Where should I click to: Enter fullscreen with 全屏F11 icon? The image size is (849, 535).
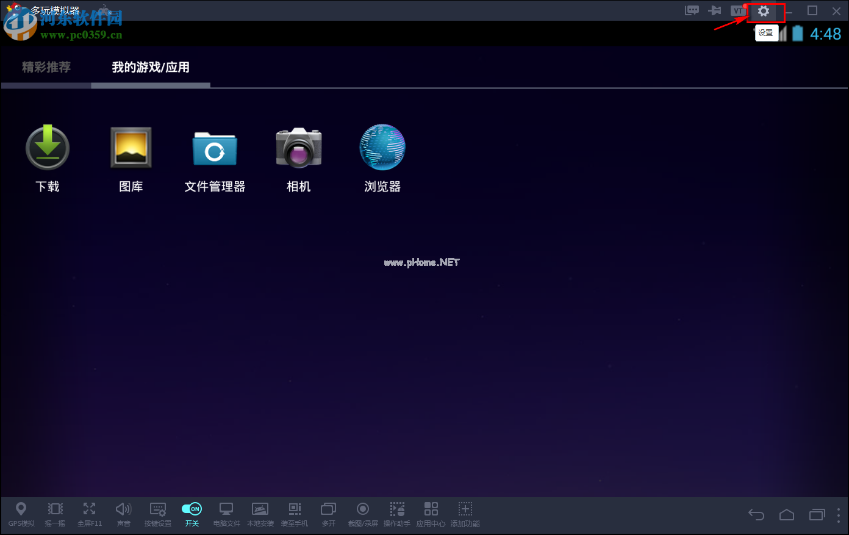click(x=89, y=513)
